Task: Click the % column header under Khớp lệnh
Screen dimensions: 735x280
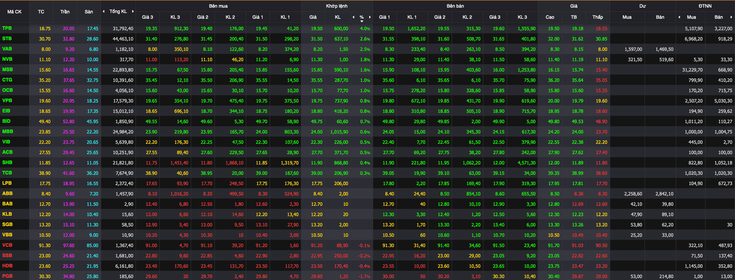Action: (x=362, y=17)
